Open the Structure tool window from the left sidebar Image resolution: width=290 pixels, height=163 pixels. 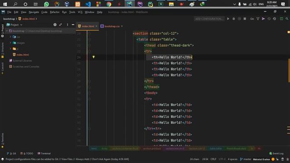[x=2, y=50]
